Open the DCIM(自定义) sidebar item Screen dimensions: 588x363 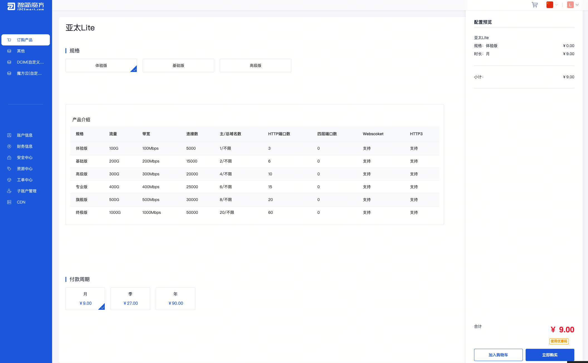(30, 62)
